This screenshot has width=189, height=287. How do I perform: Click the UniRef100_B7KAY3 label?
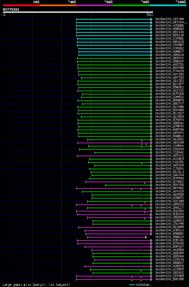(170, 120)
